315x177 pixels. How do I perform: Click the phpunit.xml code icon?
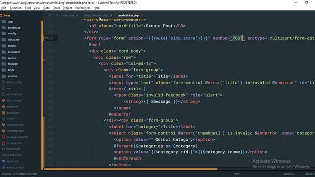[3, 149]
